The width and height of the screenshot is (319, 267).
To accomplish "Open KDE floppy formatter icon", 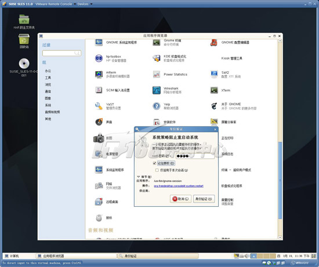I will [157, 58].
